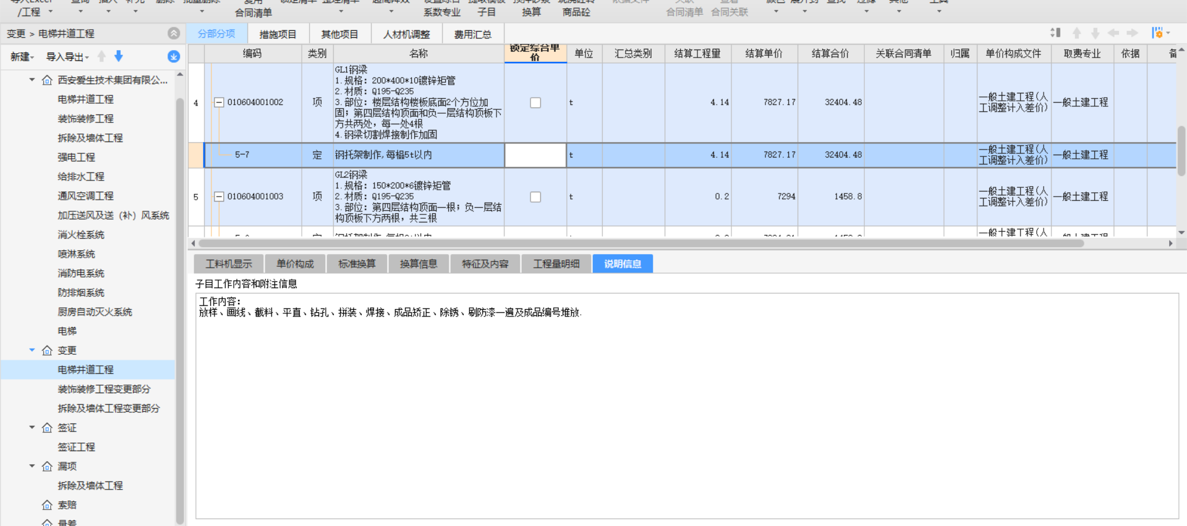Collapse row 010604001002 with the minus box

(x=219, y=103)
